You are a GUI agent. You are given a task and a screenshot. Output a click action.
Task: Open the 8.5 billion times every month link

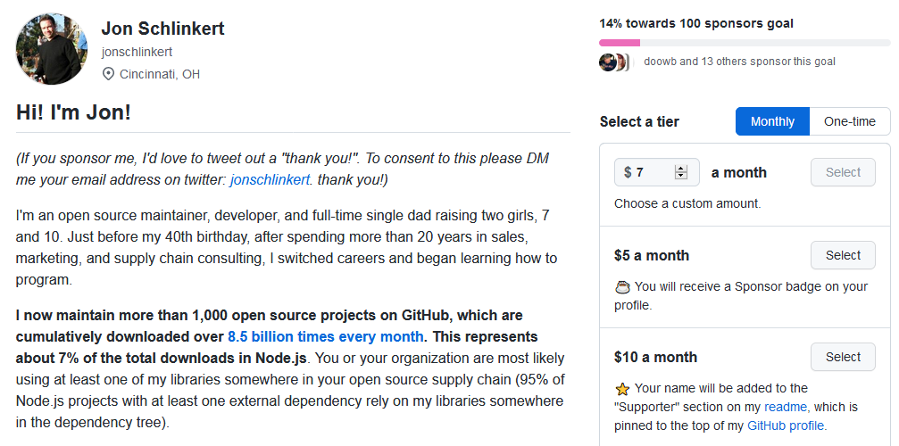tap(326, 336)
